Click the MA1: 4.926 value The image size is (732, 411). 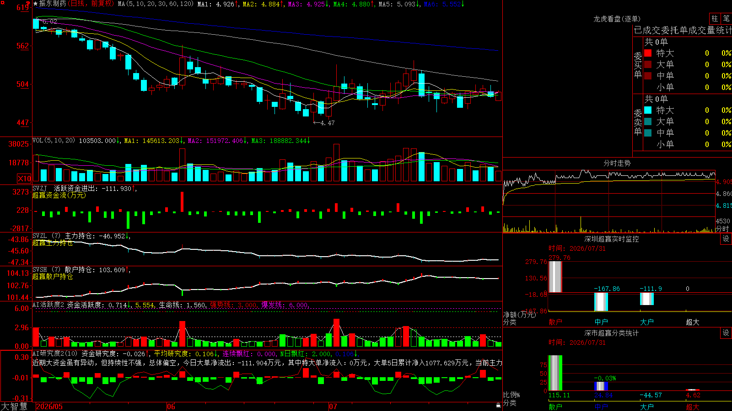pos(218,4)
